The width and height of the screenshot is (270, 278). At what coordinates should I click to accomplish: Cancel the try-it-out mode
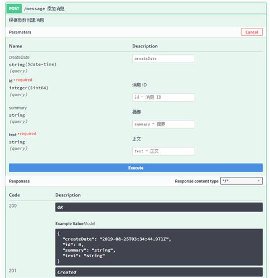pos(252,32)
